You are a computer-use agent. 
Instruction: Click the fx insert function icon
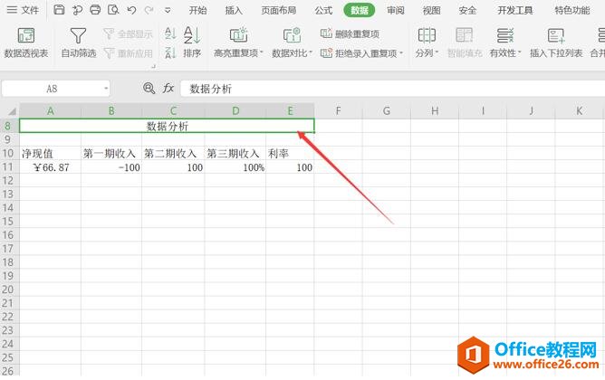(x=168, y=89)
